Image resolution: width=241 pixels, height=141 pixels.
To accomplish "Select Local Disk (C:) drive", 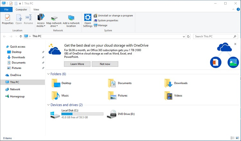I will pos(77,114).
